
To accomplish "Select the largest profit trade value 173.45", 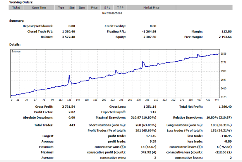I will (x=151, y=136).
